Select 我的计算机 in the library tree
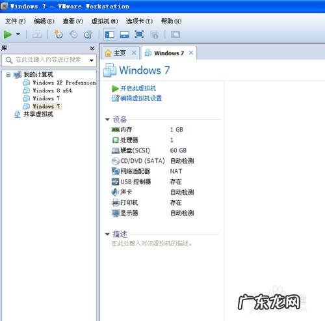Viewport: 325px width, 321px height. click(38, 74)
